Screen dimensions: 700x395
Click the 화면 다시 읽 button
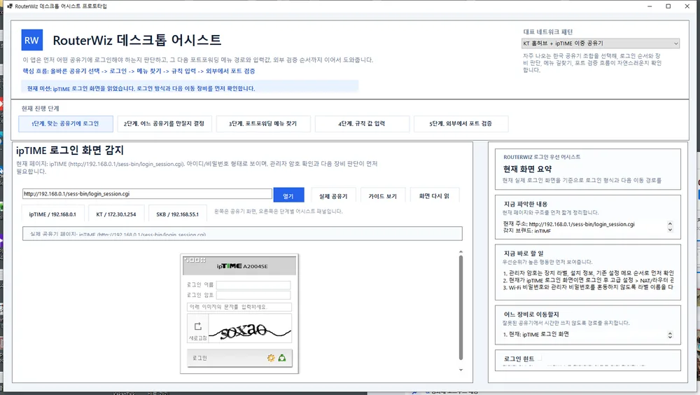coord(434,195)
